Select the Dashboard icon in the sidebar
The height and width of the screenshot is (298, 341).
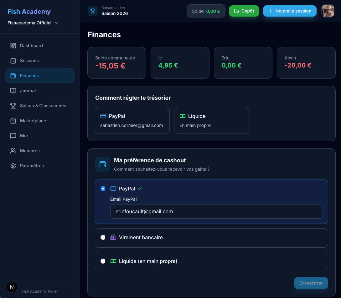pyautogui.click(x=13, y=46)
